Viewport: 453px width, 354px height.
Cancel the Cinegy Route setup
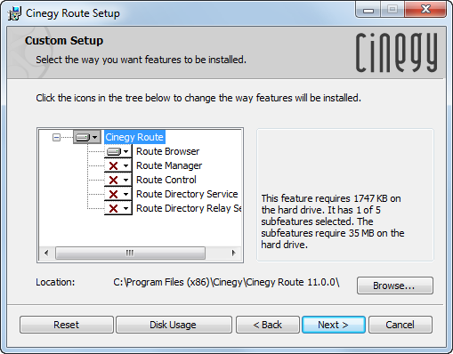coord(400,325)
